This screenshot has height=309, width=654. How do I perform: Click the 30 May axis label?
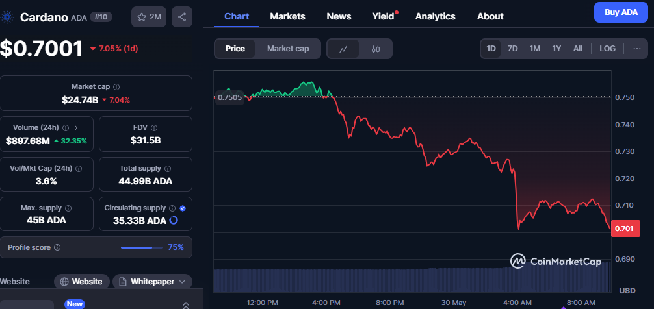[x=453, y=303]
